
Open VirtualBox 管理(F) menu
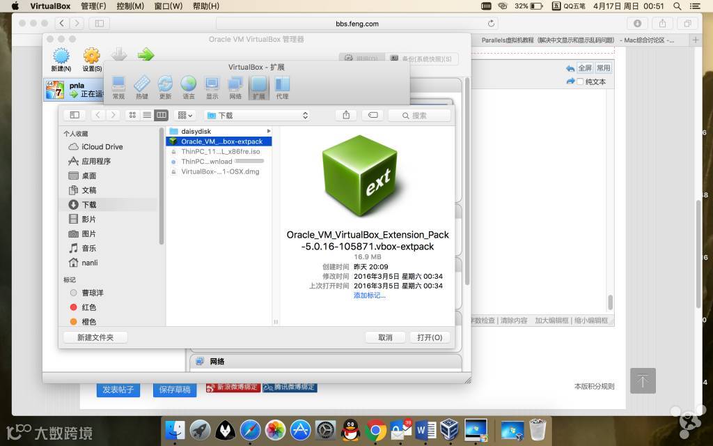click(94, 6)
